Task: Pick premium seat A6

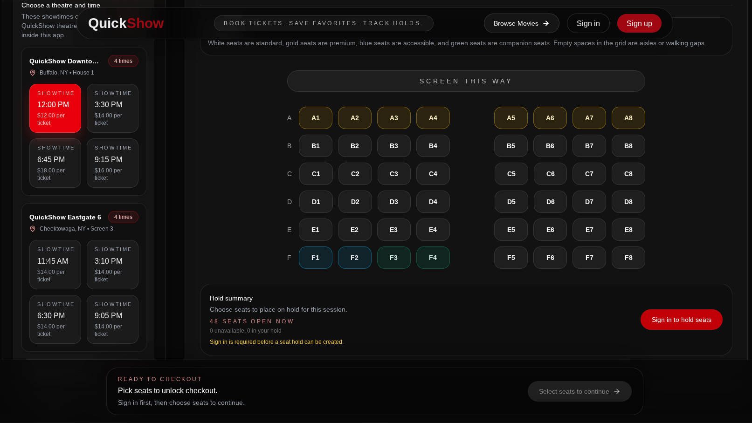Action: [550, 118]
